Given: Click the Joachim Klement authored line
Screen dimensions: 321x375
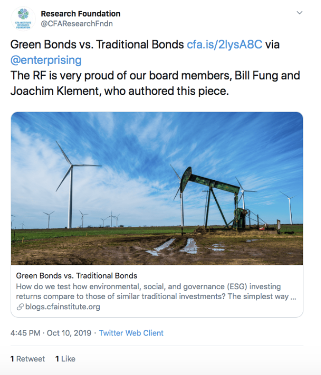Looking at the screenshot, I should click(x=119, y=91).
